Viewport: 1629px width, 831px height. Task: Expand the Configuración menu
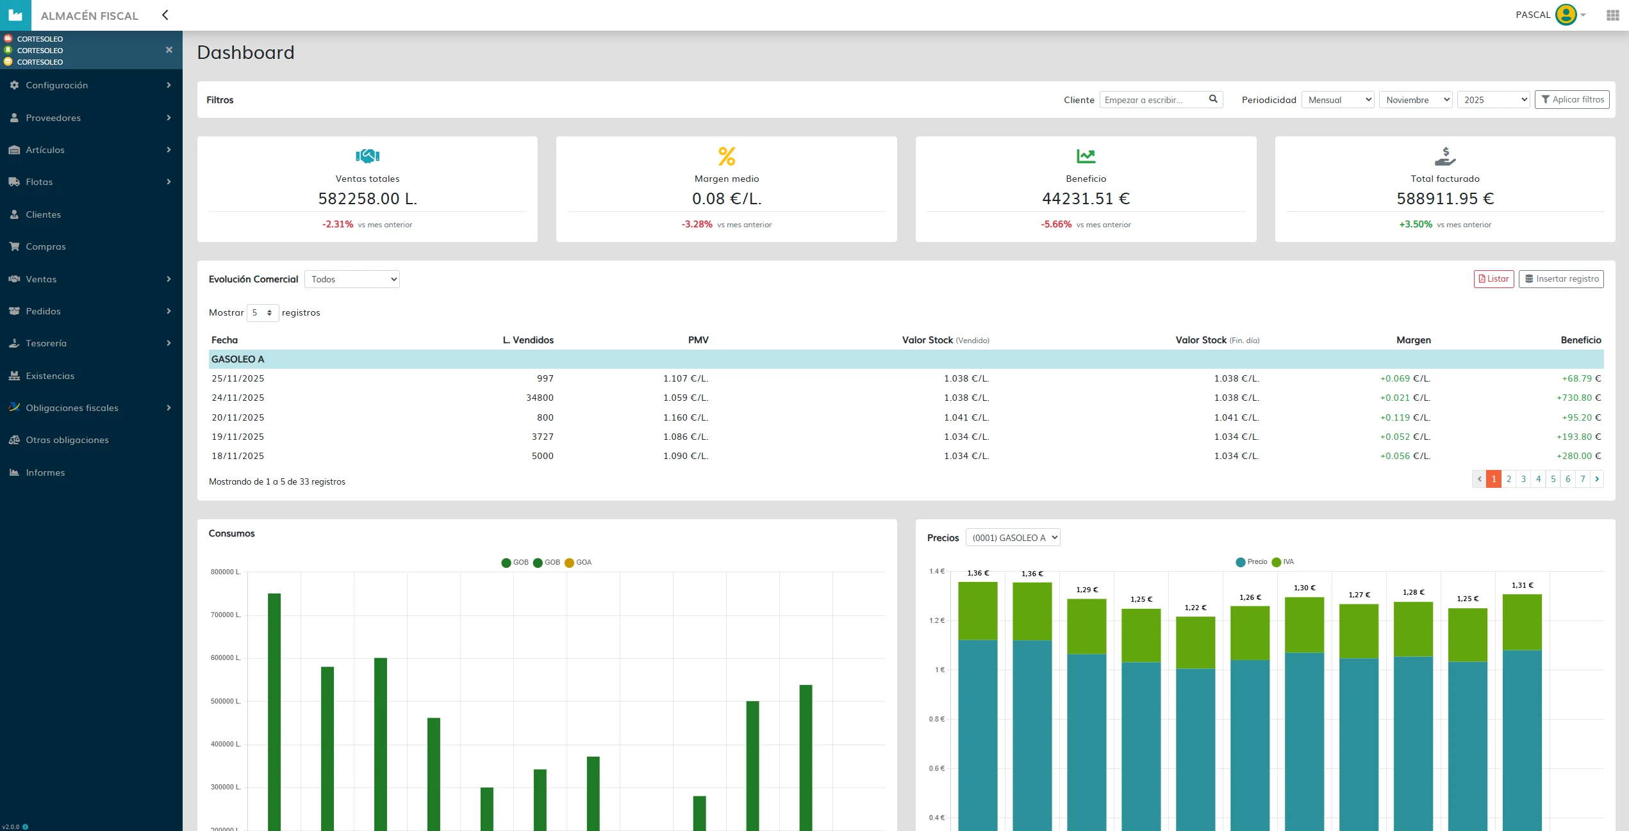point(91,85)
